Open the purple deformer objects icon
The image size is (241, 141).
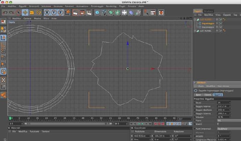click(x=131, y=13)
